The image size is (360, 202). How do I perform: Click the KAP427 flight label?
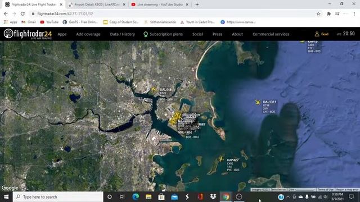click(x=233, y=165)
